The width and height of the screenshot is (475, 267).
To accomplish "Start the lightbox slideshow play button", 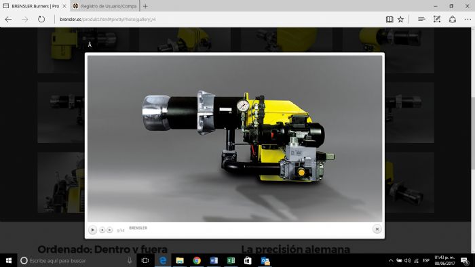I will point(93,230).
